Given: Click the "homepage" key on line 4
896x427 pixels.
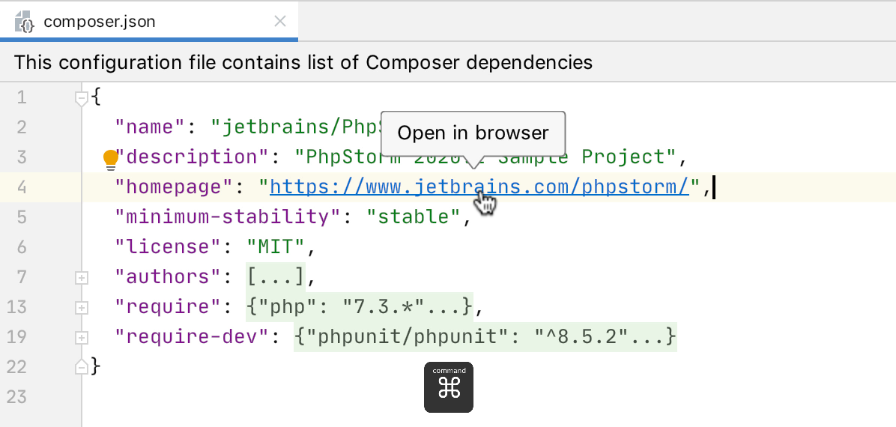Looking at the screenshot, I should [175, 187].
